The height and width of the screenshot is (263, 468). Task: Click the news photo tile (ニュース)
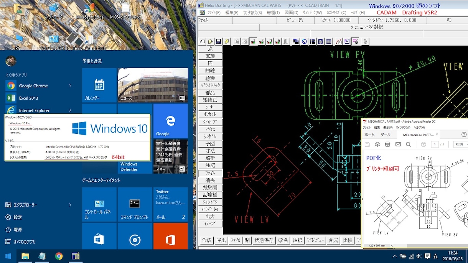tap(153, 85)
